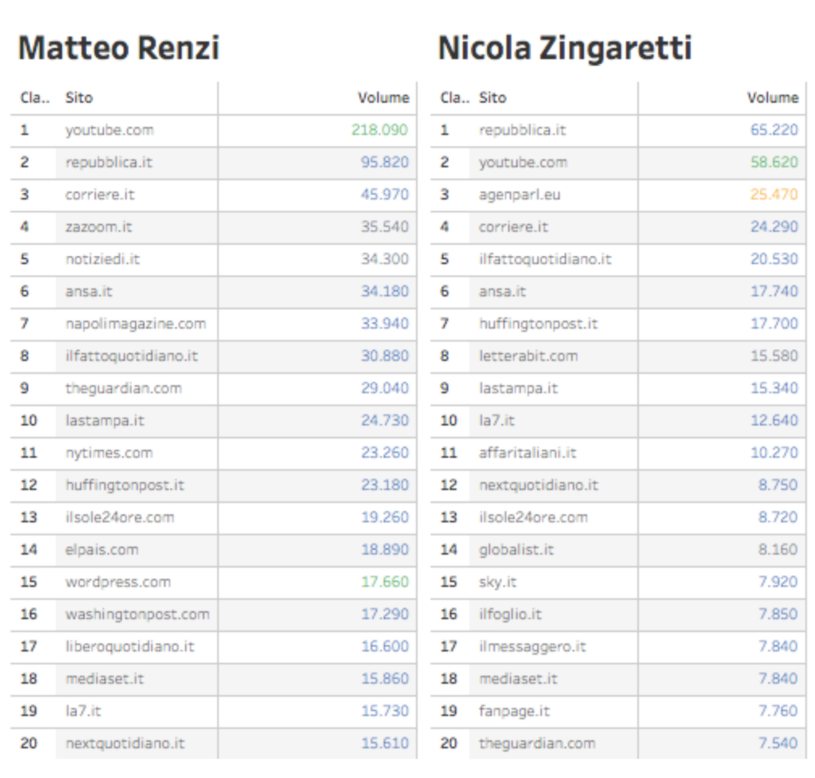815x778 pixels.
Task: Select the wordpress.com site entry
Action: (118, 582)
